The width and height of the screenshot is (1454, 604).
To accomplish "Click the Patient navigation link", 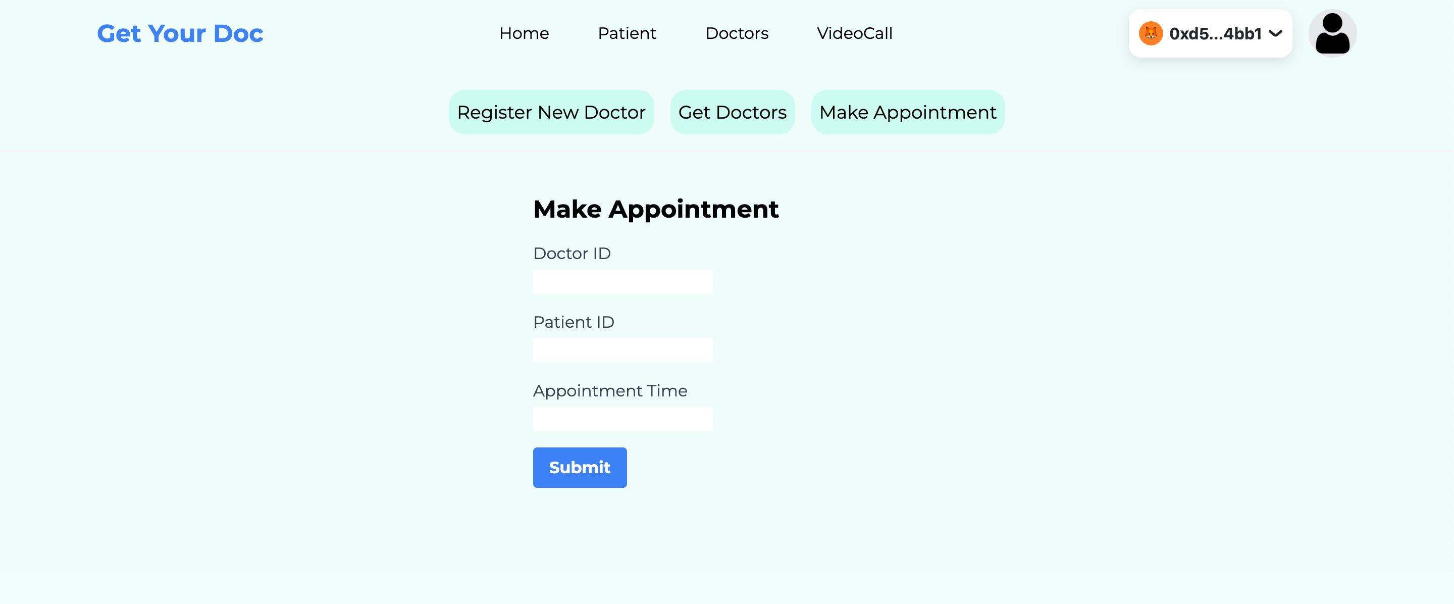I will 627,33.
